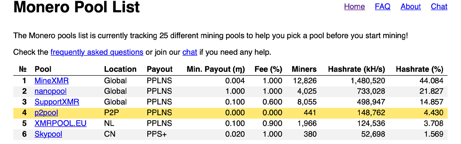Click the Payout column header
This screenshot has height=144, width=461.
point(160,69)
